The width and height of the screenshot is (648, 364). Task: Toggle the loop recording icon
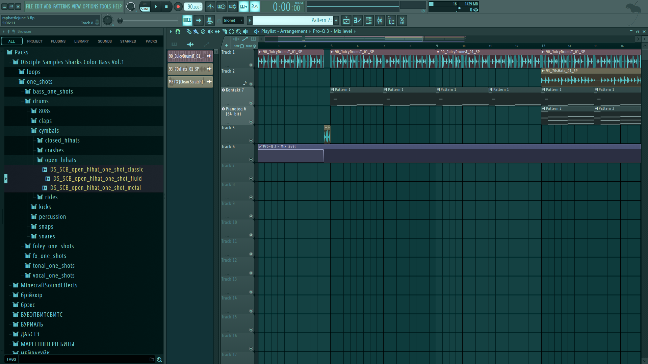232,6
